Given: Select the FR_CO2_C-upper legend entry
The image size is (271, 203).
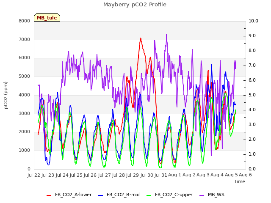Looking at the screenshot, I should (x=169, y=195).
